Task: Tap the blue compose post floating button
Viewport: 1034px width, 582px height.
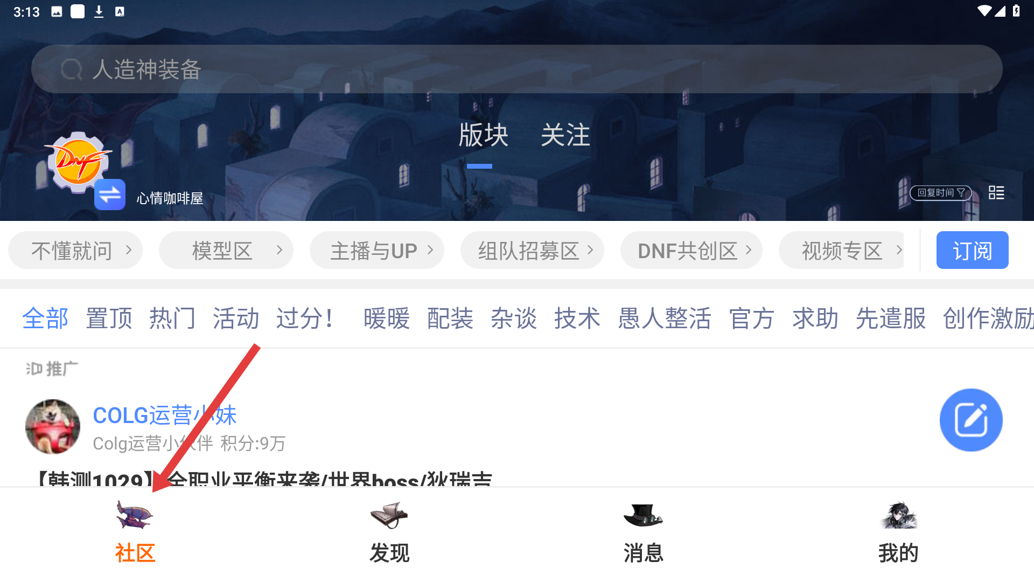Action: pos(971,420)
